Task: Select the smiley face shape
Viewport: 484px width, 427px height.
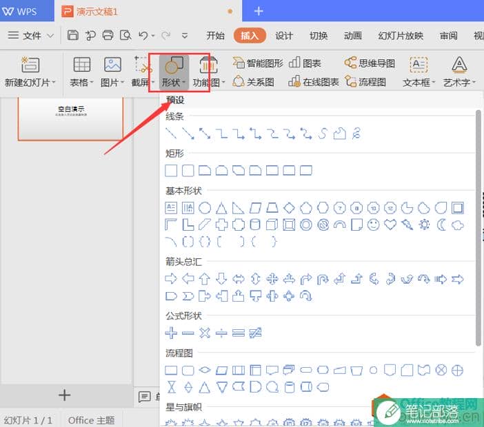Action: (374, 225)
